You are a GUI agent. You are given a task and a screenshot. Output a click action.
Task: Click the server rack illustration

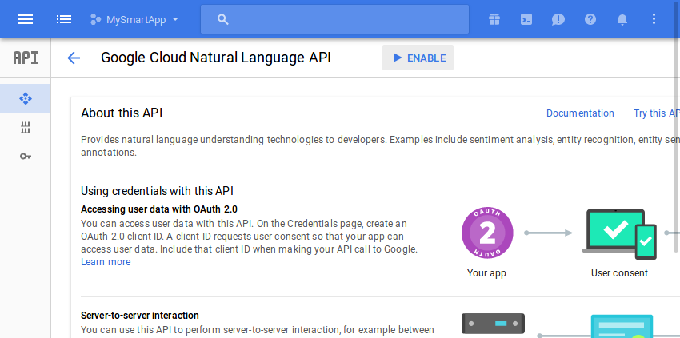(x=493, y=324)
